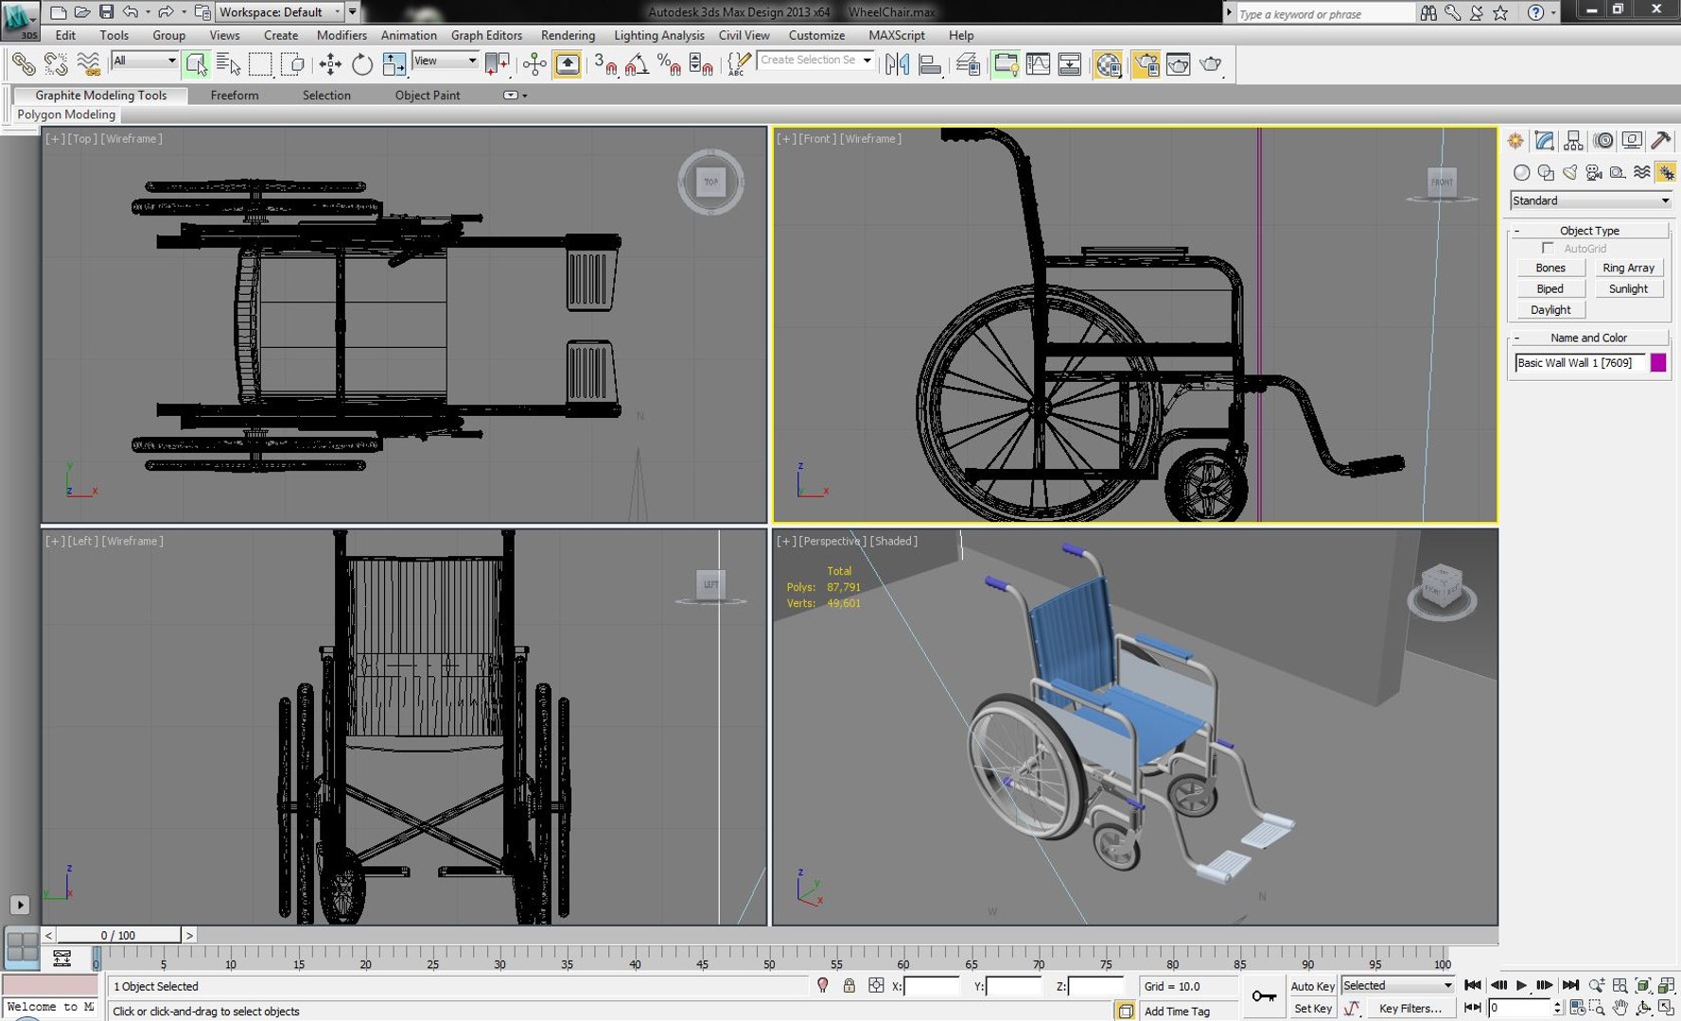Click Edit Named Selection Sets icon

[738, 64]
